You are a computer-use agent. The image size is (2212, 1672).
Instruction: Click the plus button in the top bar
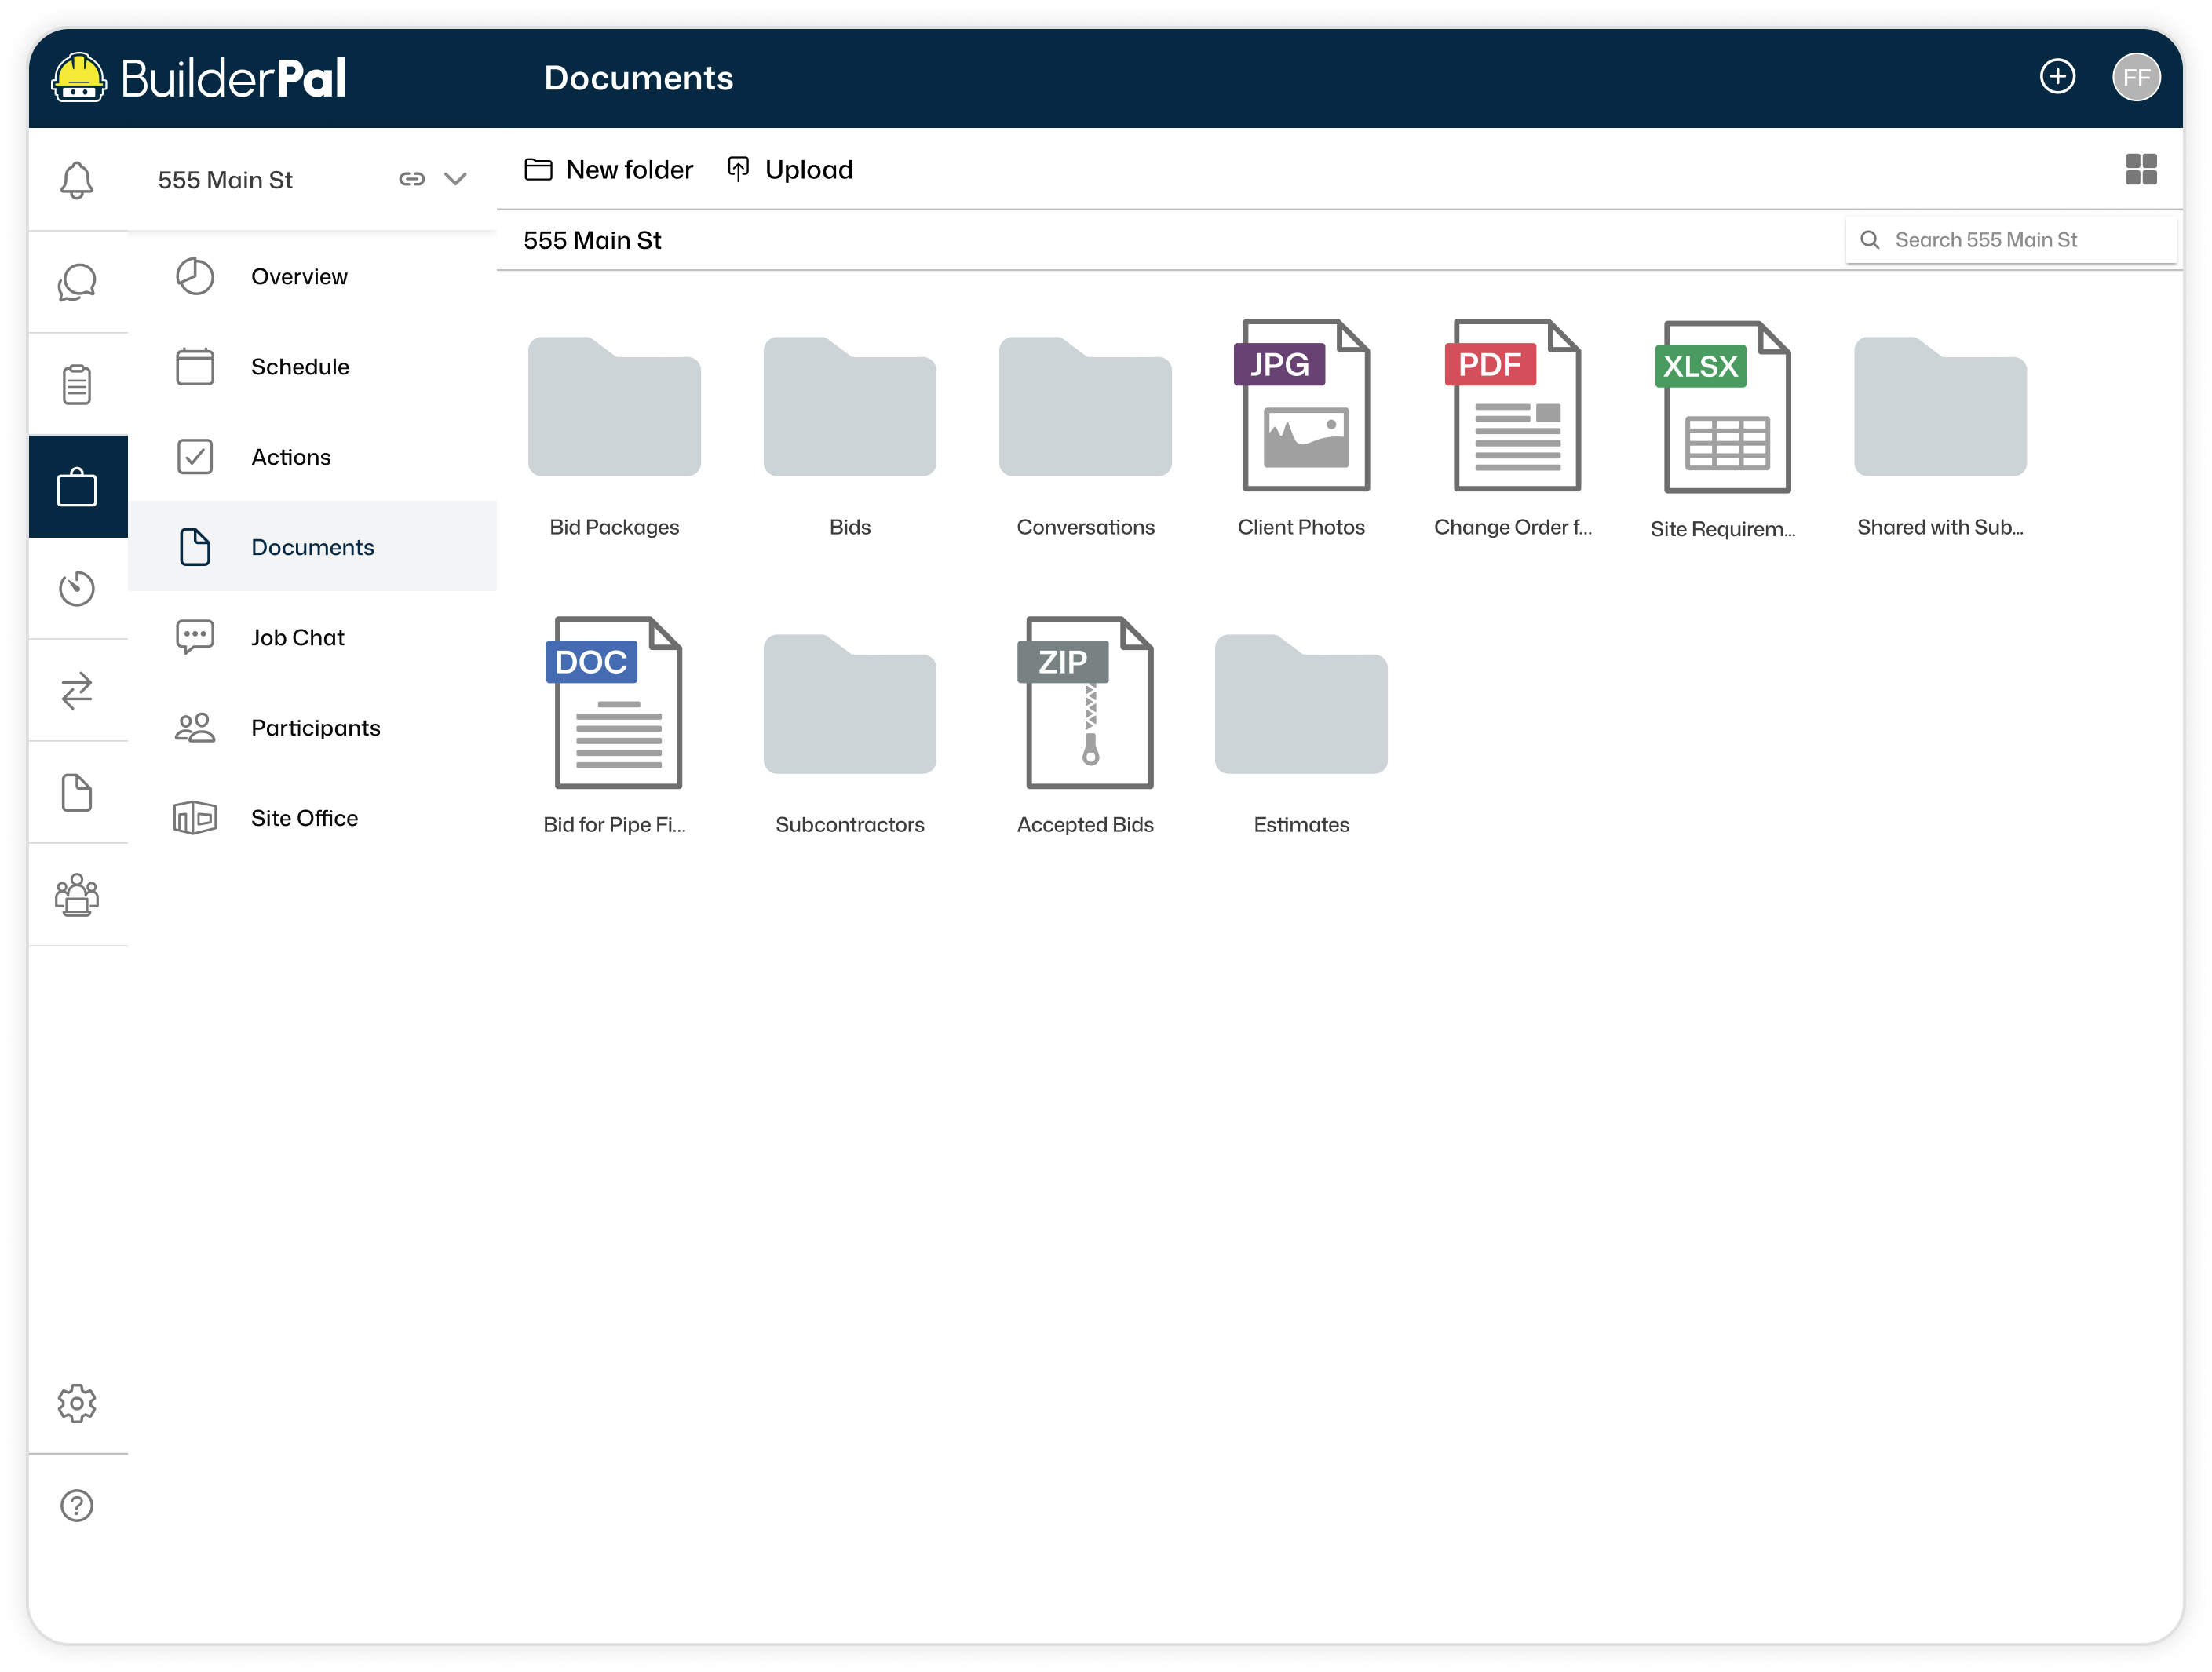click(2058, 76)
